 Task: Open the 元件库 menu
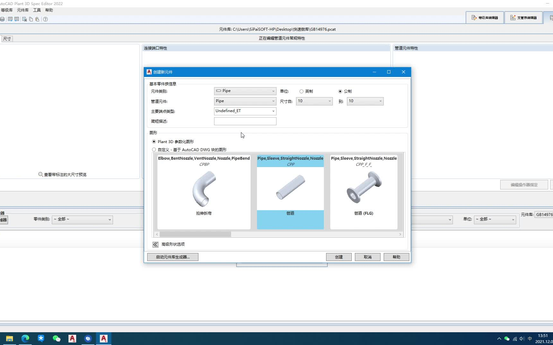click(x=23, y=10)
